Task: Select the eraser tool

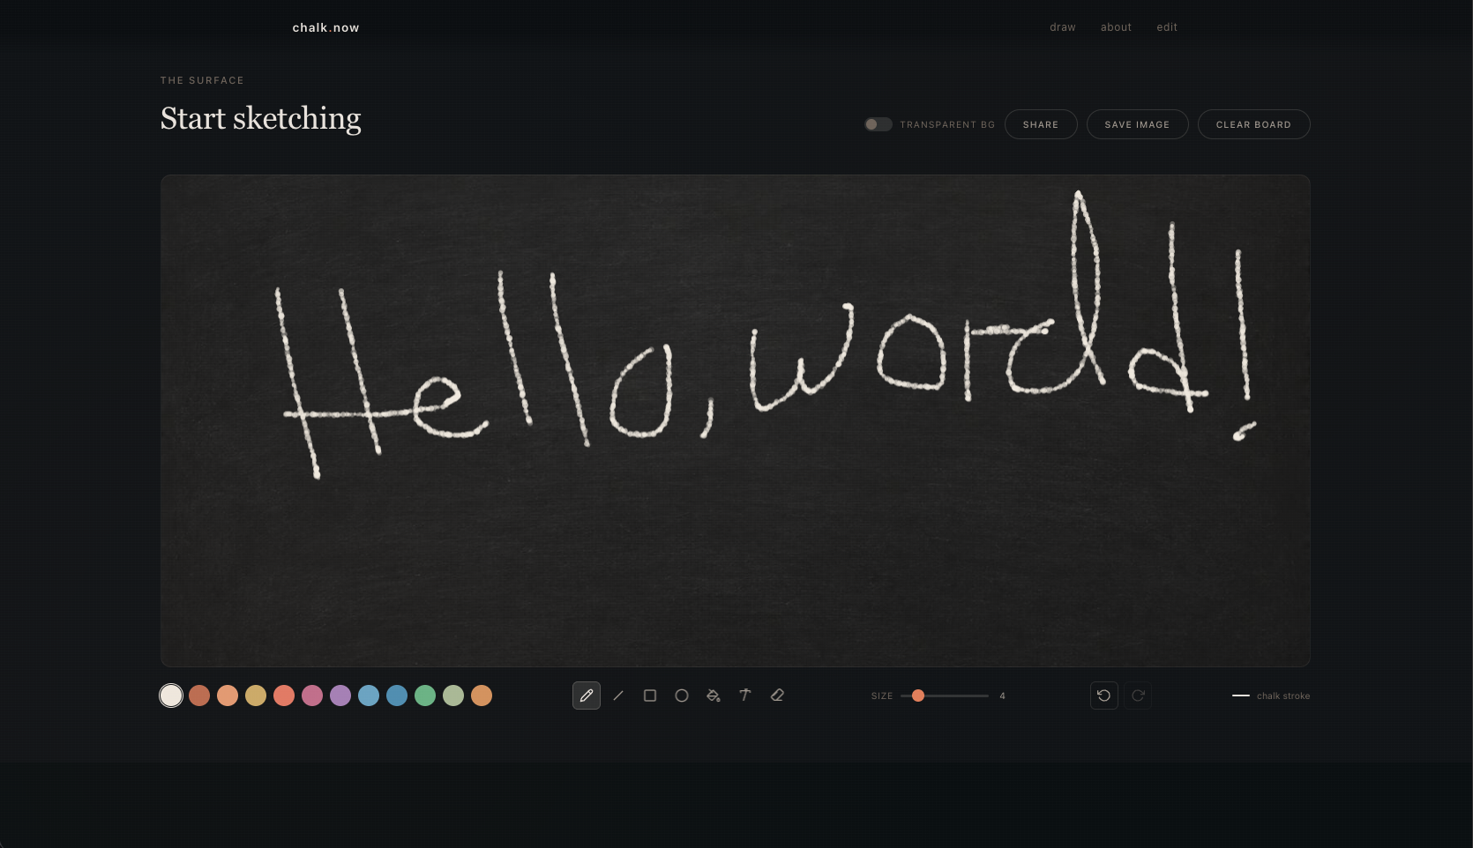Action: pyautogui.click(x=777, y=696)
